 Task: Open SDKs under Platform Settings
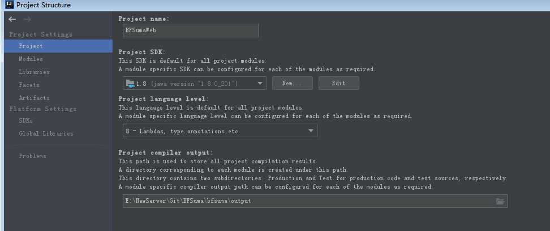pyautogui.click(x=25, y=121)
